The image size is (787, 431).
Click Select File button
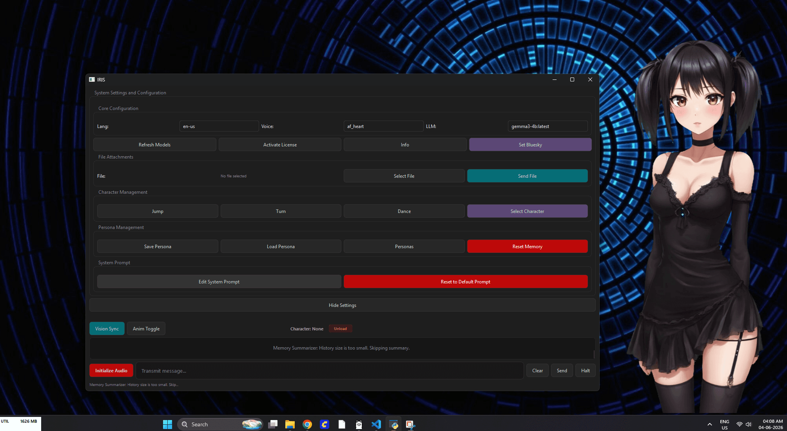pos(404,176)
